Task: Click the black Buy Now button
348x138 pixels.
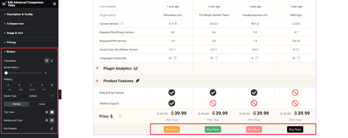Action: [295, 130]
